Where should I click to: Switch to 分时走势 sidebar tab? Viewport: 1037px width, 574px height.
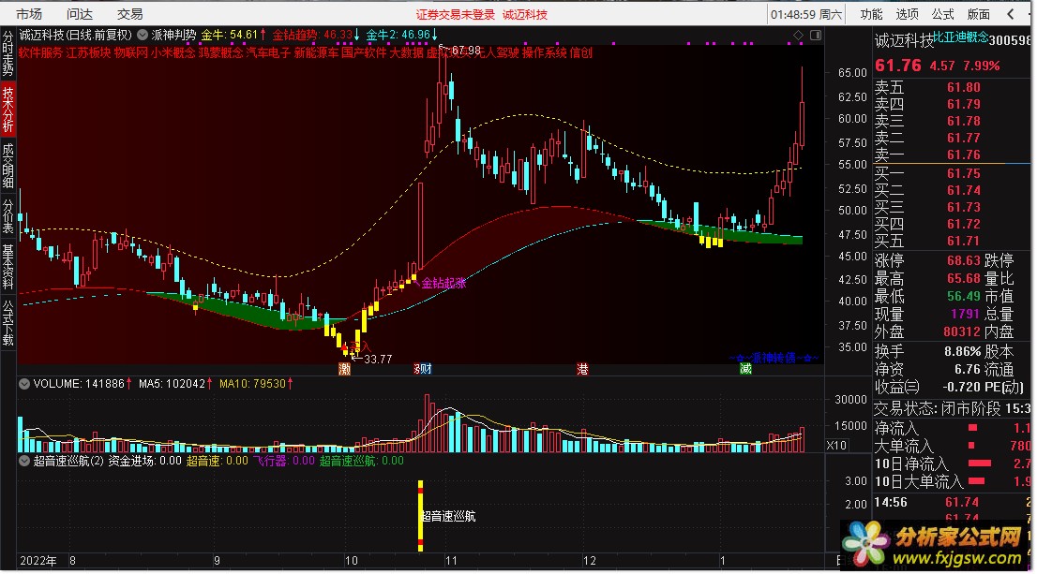(8, 53)
